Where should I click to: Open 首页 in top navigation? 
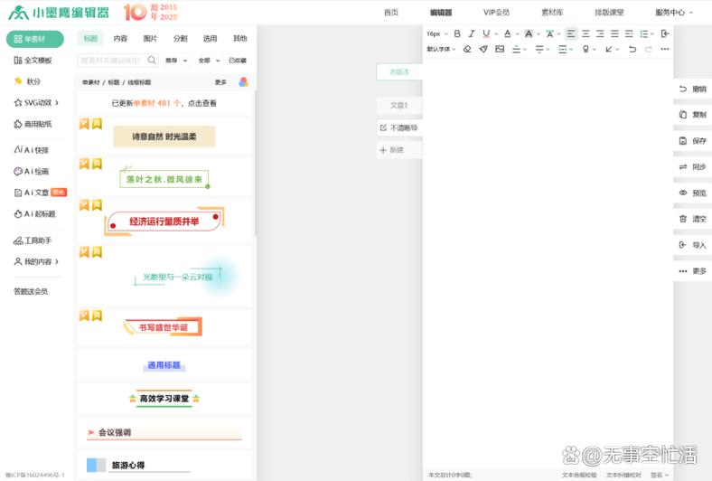[x=391, y=13]
